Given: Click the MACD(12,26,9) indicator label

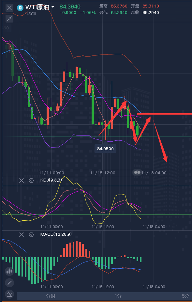Looking at the screenshot, I should (56, 234).
